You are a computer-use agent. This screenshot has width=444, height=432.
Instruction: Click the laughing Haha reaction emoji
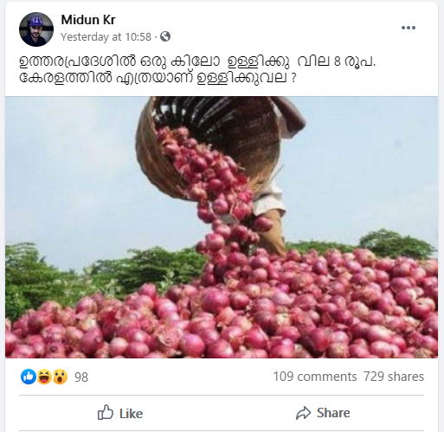(44, 377)
